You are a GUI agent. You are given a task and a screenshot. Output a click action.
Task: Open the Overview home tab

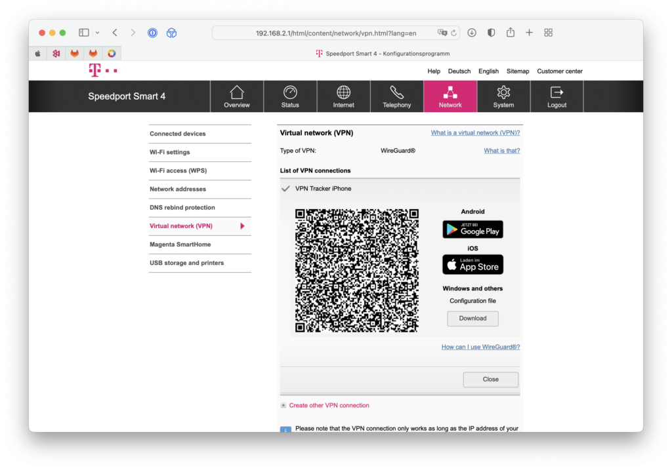[x=236, y=96]
